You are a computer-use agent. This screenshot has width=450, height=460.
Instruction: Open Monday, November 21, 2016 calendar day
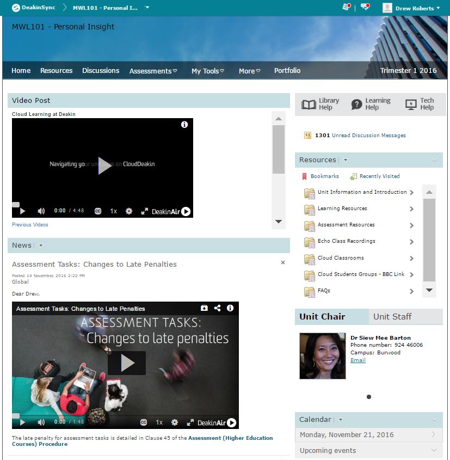click(x=369, y=435)
